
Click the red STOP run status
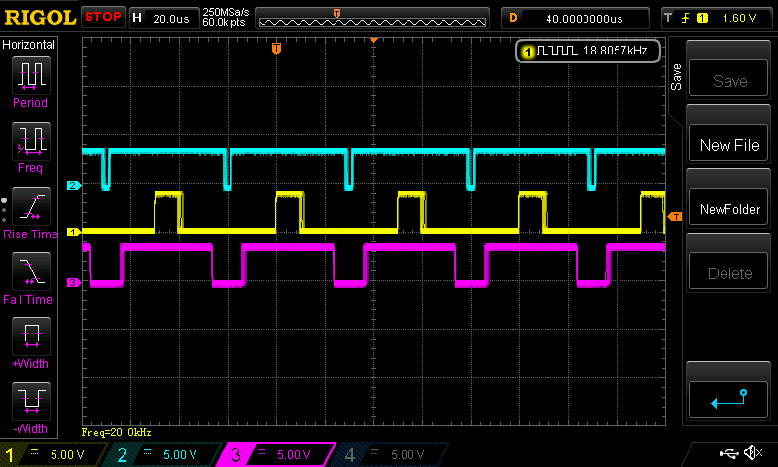(103, 18)
